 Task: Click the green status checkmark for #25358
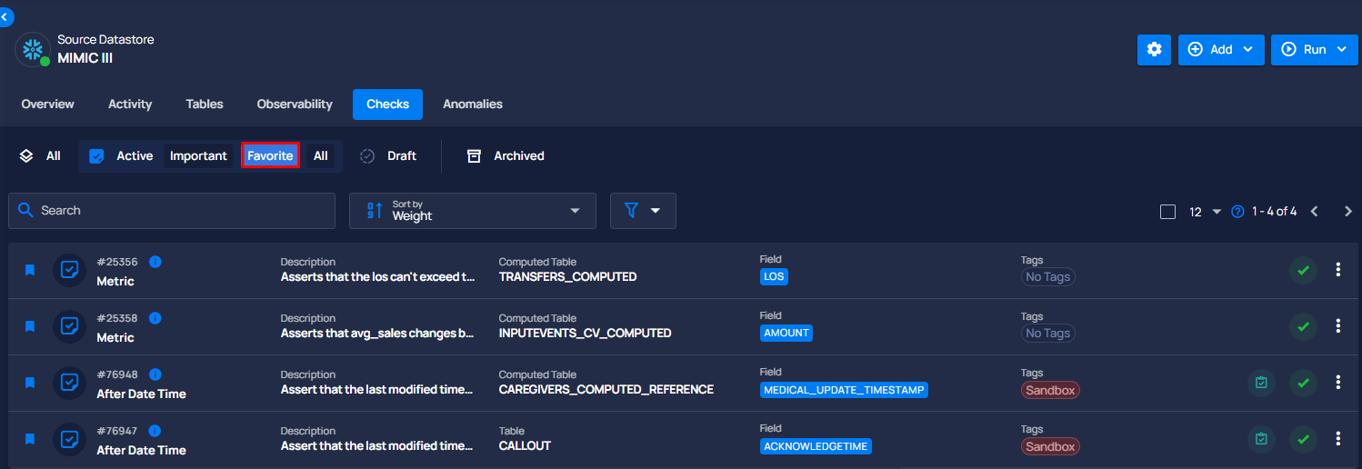[1303, 326]
